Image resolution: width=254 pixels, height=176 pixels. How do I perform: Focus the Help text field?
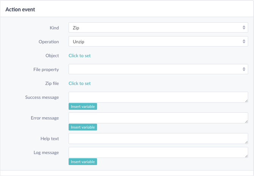pos(158,139)
